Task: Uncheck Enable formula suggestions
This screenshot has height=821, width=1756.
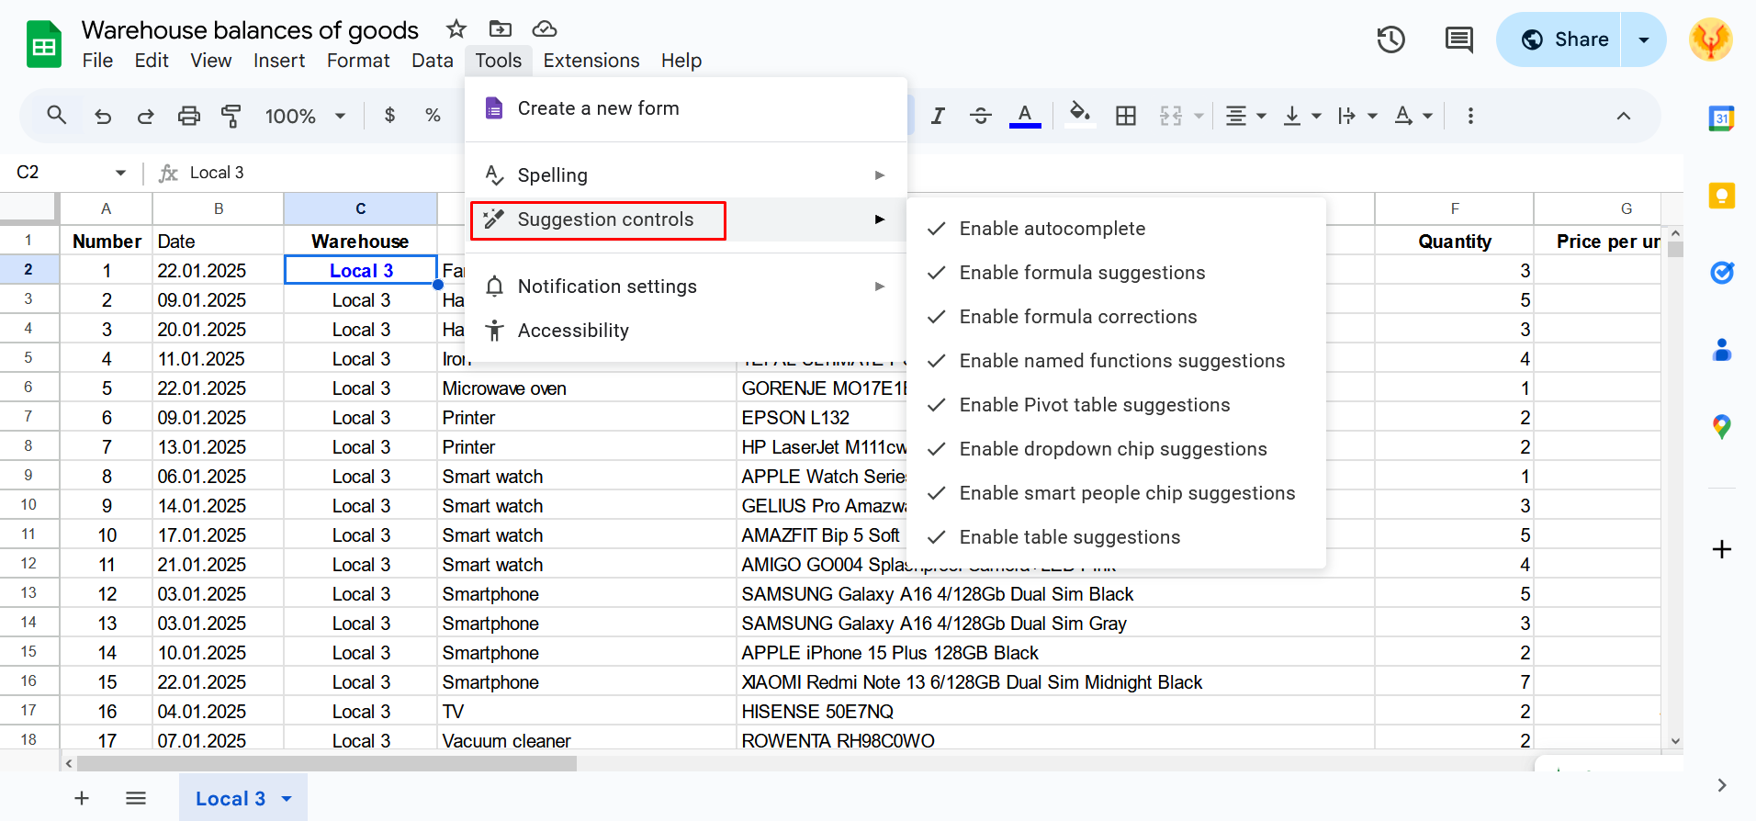Action: pos(1081,273)
